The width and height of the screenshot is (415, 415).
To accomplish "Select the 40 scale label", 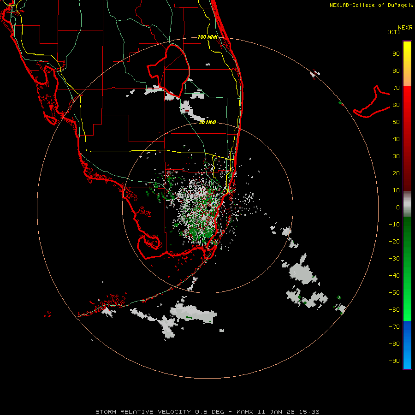I will pos(396,139).
